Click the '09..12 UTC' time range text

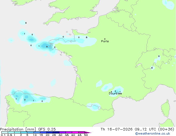coord(145,129)
